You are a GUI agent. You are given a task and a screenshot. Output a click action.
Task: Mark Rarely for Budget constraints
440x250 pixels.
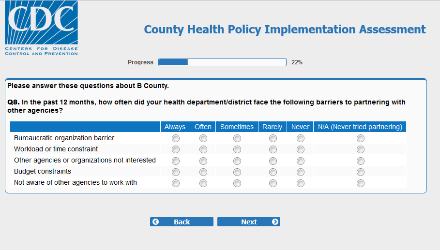click(x=273, y=172)
